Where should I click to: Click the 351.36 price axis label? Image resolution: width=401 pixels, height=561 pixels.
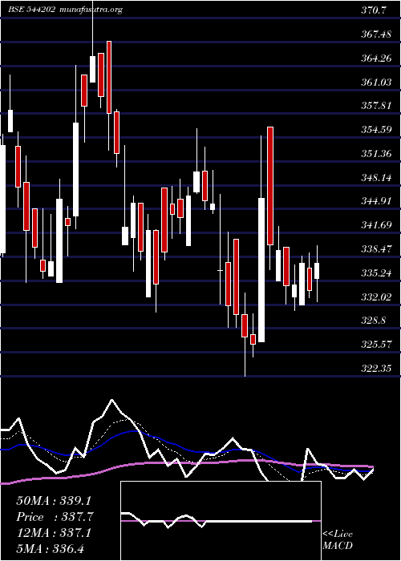[376, 154]
